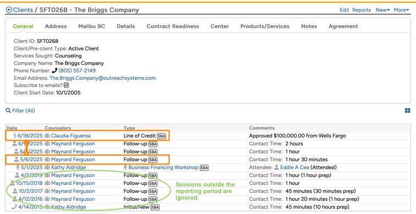This screenshot has width=416, height=214.
Task: Click person icon on the 4/2/2019 row
Action: click(x=17, y=175)
